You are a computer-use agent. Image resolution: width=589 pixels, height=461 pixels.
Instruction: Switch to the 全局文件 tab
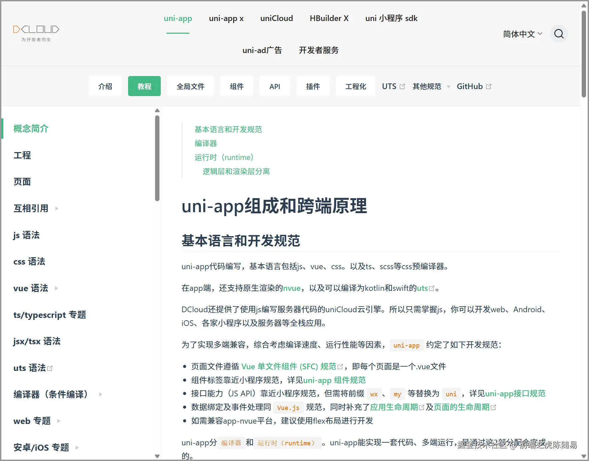(x=190, y=86)
